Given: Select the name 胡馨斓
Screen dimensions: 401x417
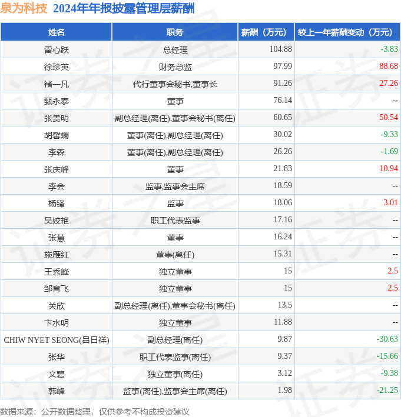Looking at the screenshot, I should 56,135.
